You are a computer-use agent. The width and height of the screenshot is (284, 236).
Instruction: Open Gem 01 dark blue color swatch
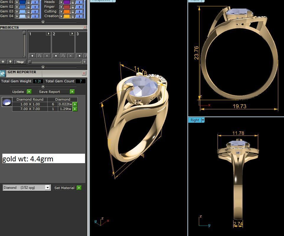coord(23,2)
